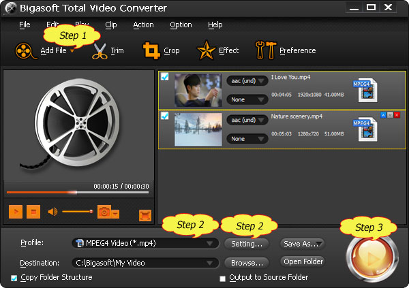
Task: Uncheck the I Love You.mp4 checkbox
Action: (164, 77)
